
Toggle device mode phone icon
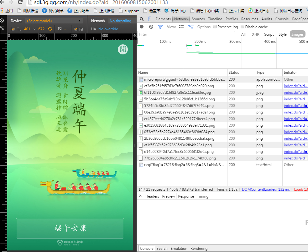click(x=150, y=19)
